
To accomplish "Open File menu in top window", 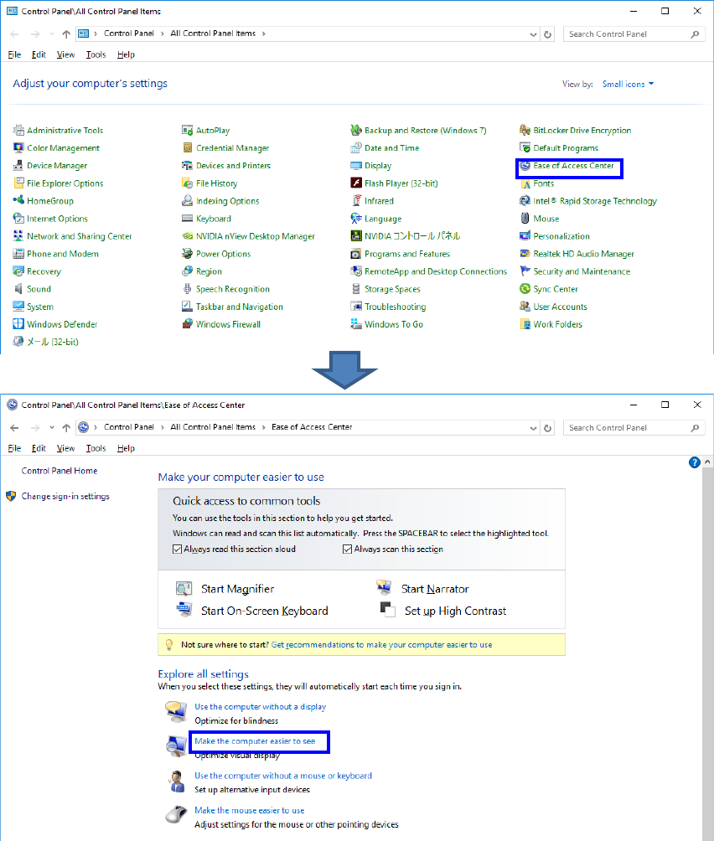I will pyautogui.click(x=14, y=54).
